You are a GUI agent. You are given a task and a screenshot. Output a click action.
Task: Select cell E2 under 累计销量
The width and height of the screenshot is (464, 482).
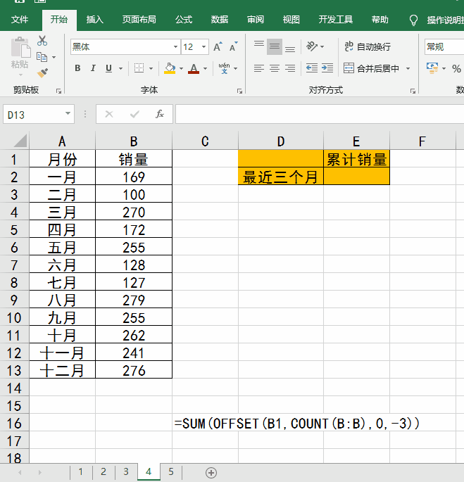click(356, 176)
